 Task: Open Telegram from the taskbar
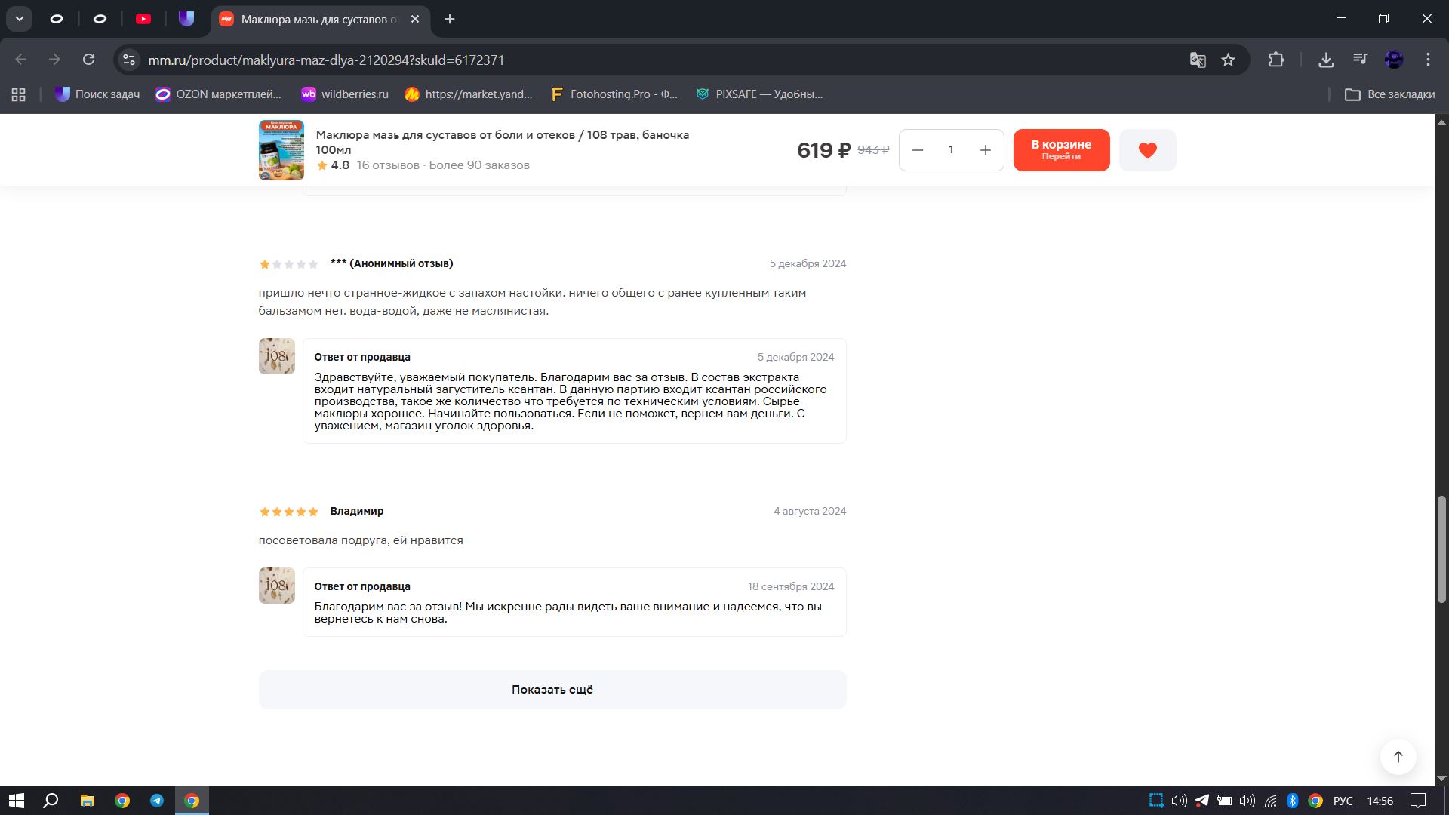157,801
